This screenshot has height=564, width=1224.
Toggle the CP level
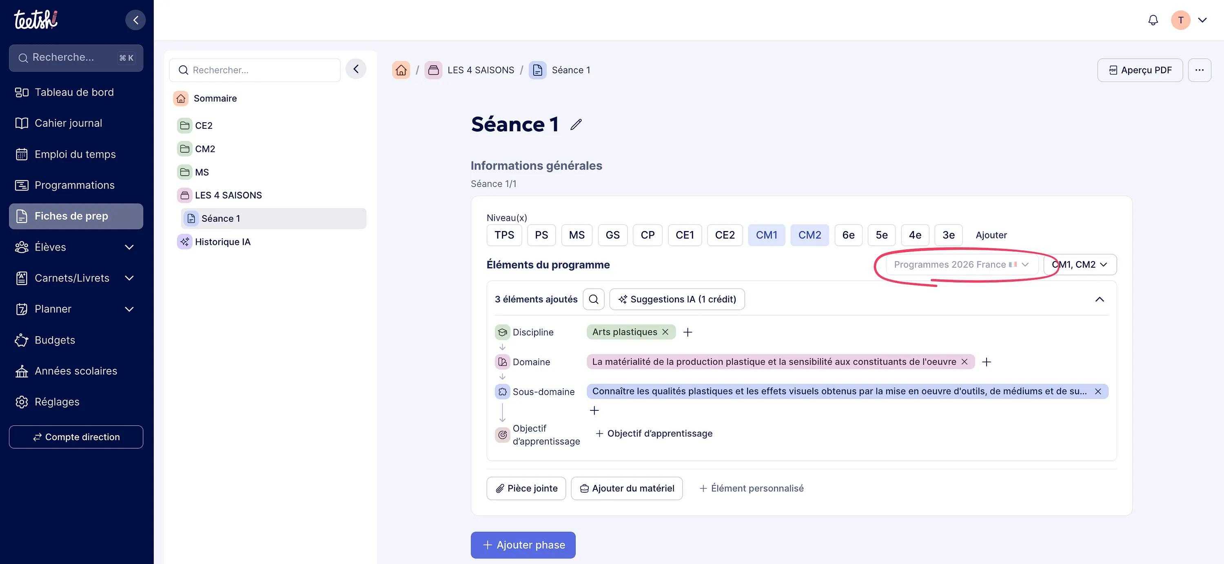pyautogui.click(x=647, y=236)
